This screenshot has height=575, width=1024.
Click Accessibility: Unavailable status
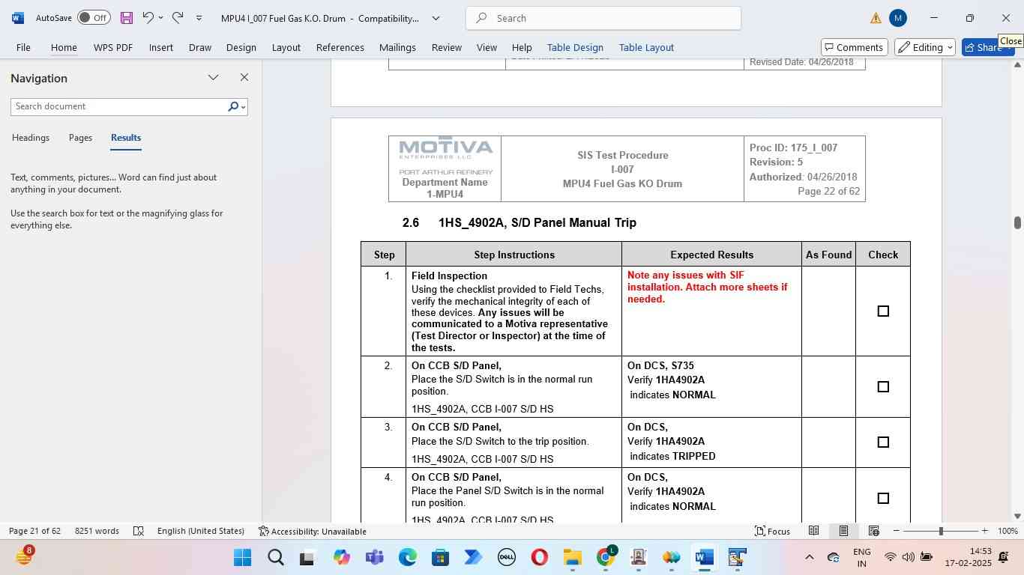pos(312,531)
